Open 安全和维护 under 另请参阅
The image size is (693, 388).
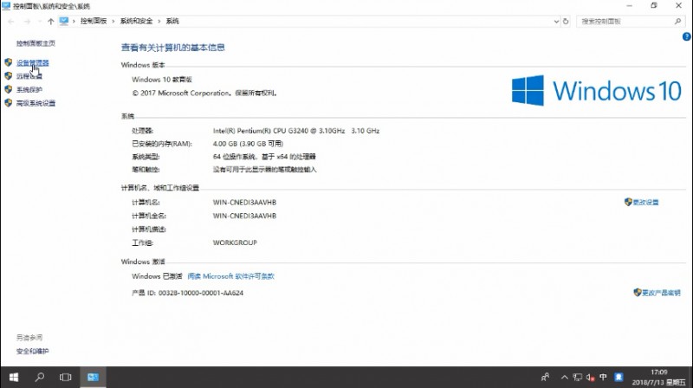click(33, 352)
